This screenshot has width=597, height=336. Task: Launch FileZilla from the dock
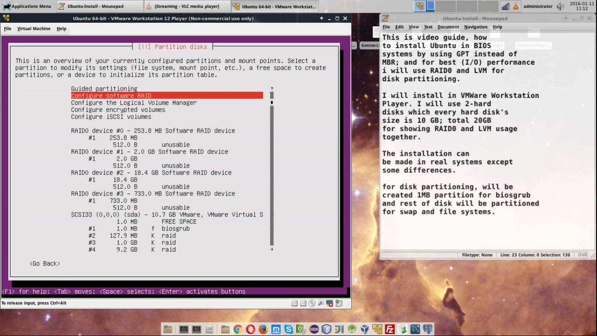point(389,329)
